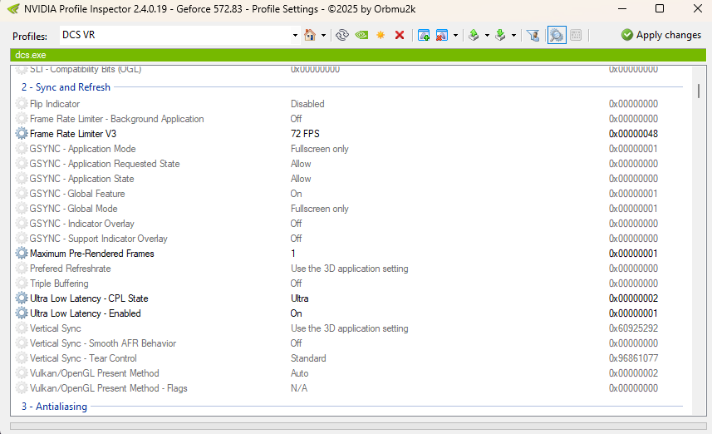Select GSYNC - Support Indicator Overlay row
Image resolution: width=712 pixels, height=434 pixels.
tap(99, 239)
